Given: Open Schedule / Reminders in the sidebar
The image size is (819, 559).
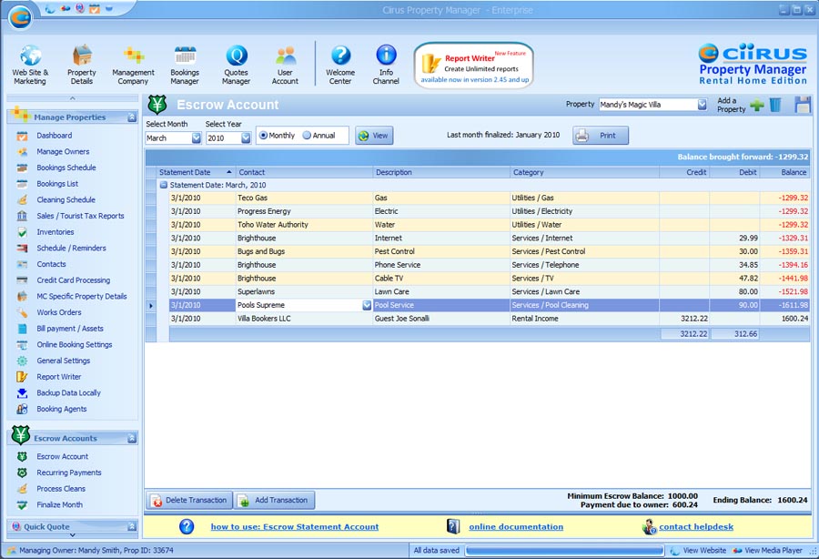Looking at the screenshot, I should pyautogui.click(x=71, y=249).
